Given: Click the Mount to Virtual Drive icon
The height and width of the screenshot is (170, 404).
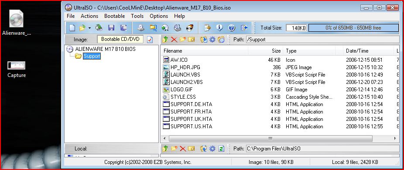Looking at the screenshot, I should pyautogui.click(x=177, y=28).
